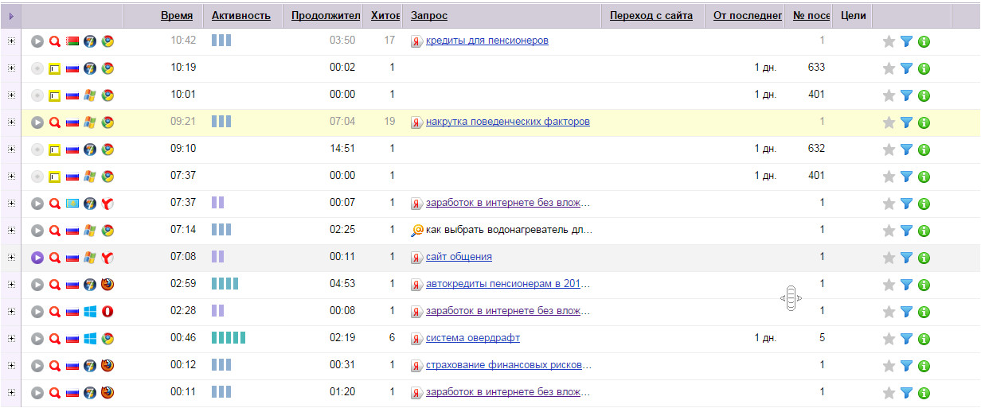
Task: Sort by the Хитов column header
Action: [x=386, y=16]
